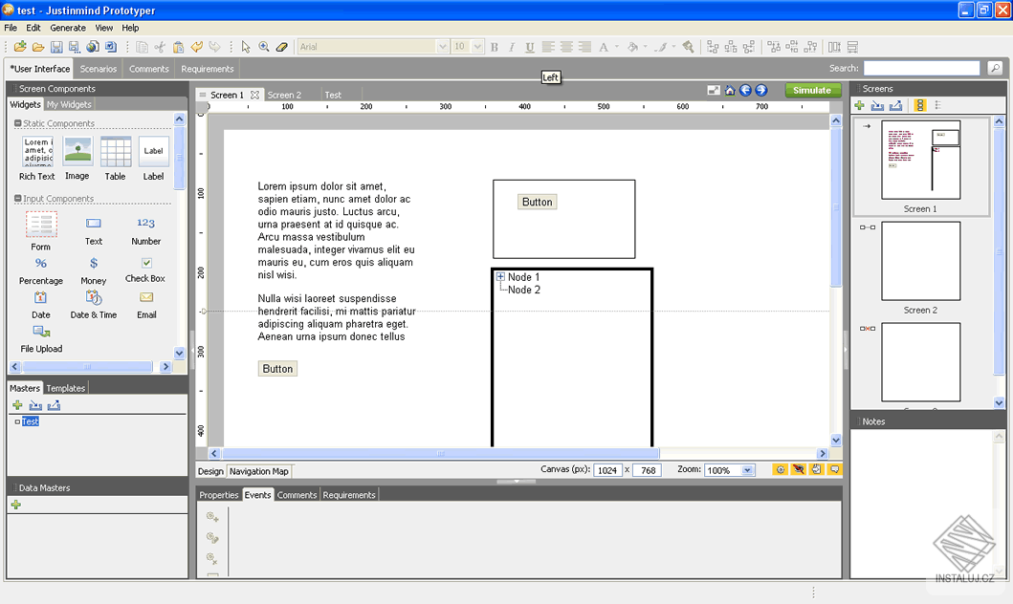Viewport: 1013px width, 604px height.
Task: Add a new screen with green plus
Action: [859, 105]
